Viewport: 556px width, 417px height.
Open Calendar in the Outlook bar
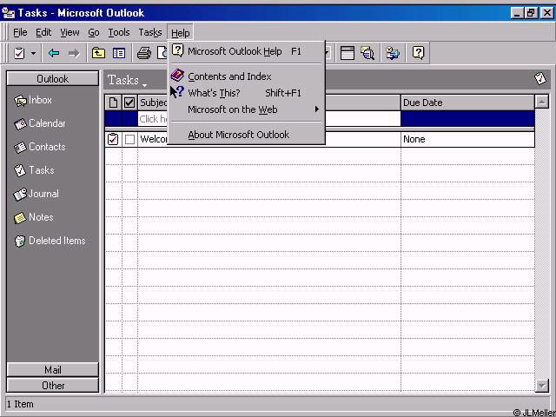39,123
